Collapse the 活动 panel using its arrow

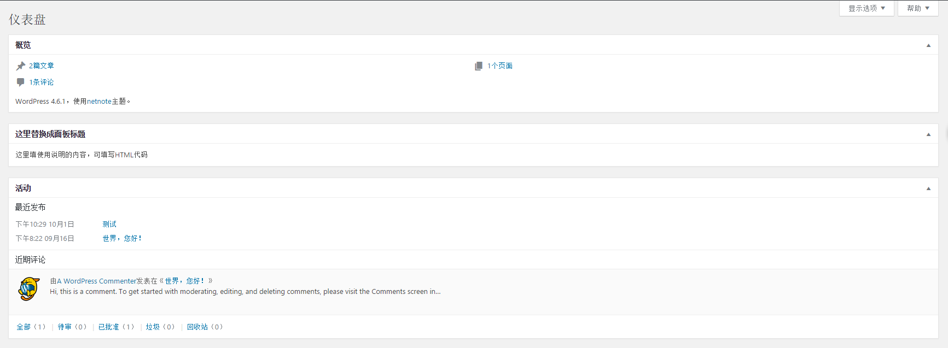pos(928,188)
